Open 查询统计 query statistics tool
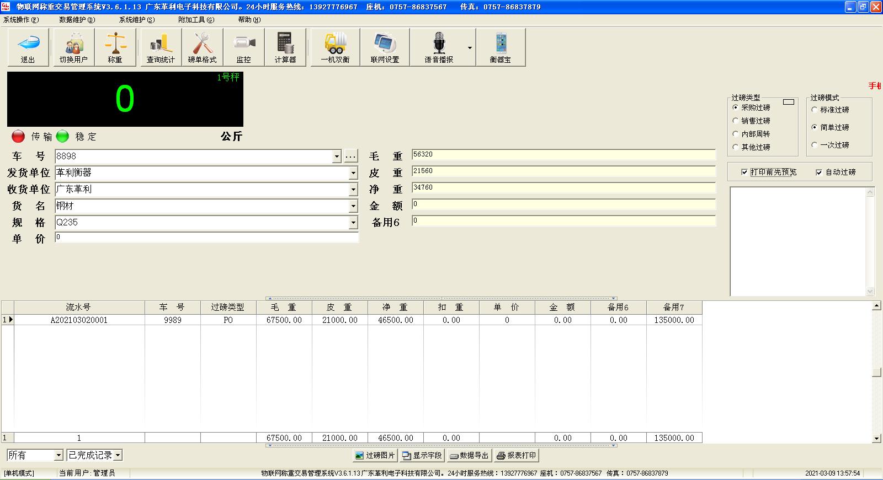 coord(161,47)
